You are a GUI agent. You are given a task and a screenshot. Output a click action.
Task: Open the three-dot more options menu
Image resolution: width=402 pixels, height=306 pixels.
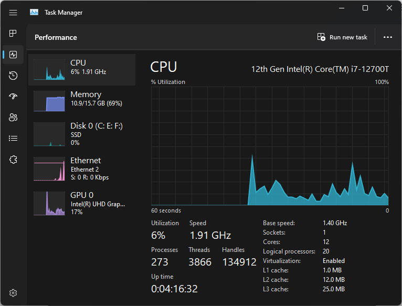[x=388, y=37]
